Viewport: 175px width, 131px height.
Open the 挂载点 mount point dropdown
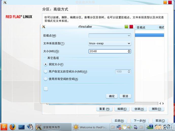point(110,36)
